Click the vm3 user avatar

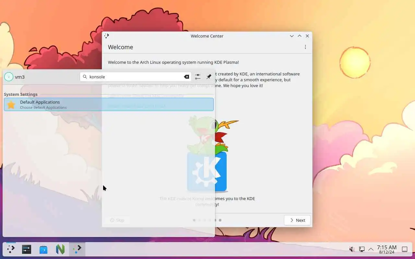pos(9,77)
